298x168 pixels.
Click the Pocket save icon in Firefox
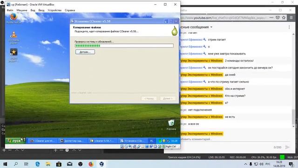[x=278, y=18]
